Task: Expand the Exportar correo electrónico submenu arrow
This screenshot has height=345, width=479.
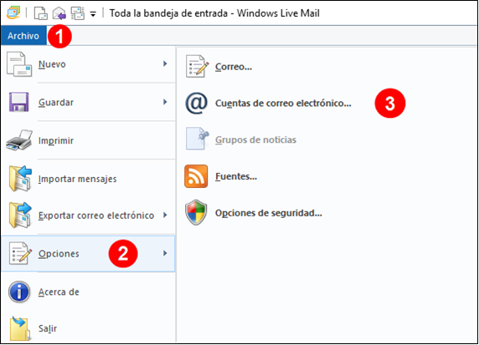Action: [x=165, y=215]
